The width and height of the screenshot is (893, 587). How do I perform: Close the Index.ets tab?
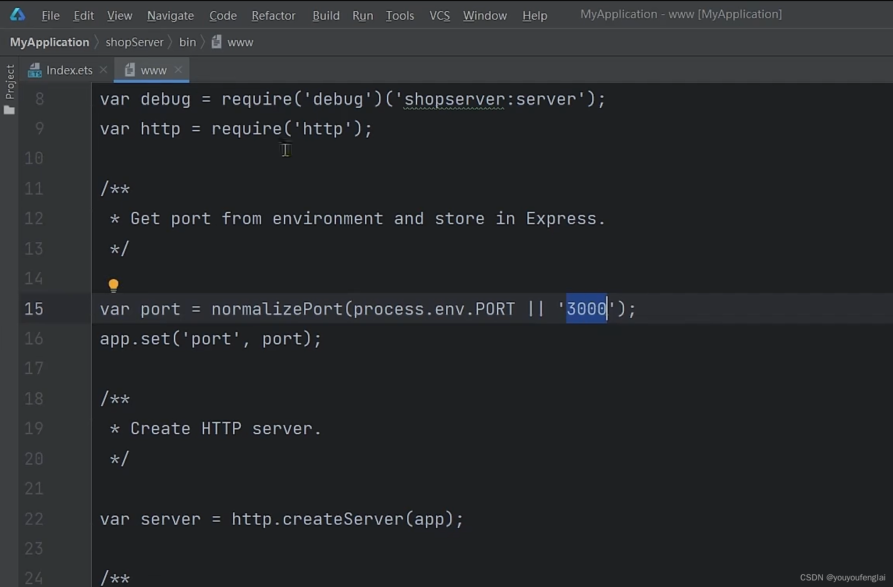pyautogui.click(x=103, y=70)
